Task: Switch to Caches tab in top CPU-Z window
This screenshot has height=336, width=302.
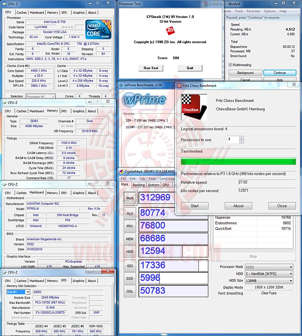Action: click(x=22, y=13)
